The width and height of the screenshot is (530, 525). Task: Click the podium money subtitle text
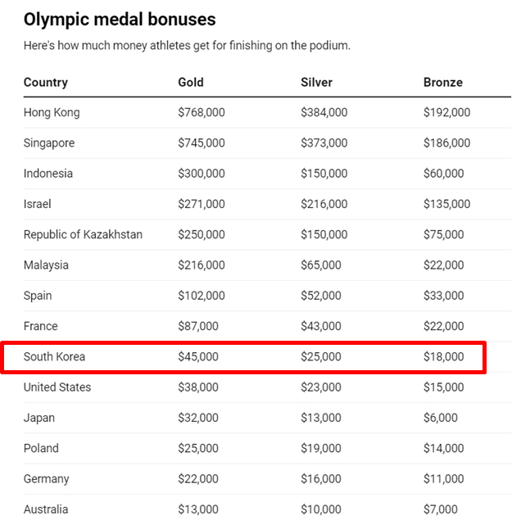[x=187, y=45]
